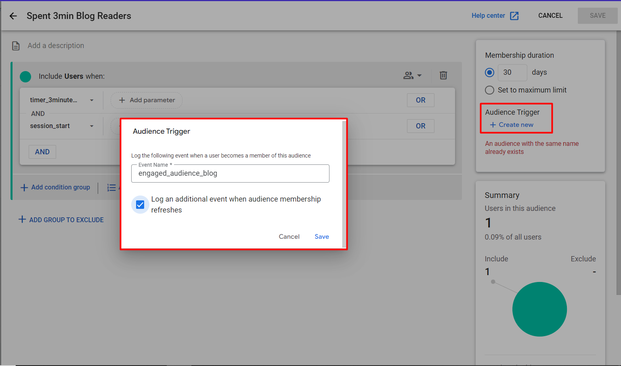Click plus icon beside ADD GROUP TO EXCLUDE

[x=22, y=219]
